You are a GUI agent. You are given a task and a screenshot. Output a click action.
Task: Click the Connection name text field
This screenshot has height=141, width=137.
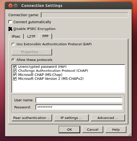point(84,15)
